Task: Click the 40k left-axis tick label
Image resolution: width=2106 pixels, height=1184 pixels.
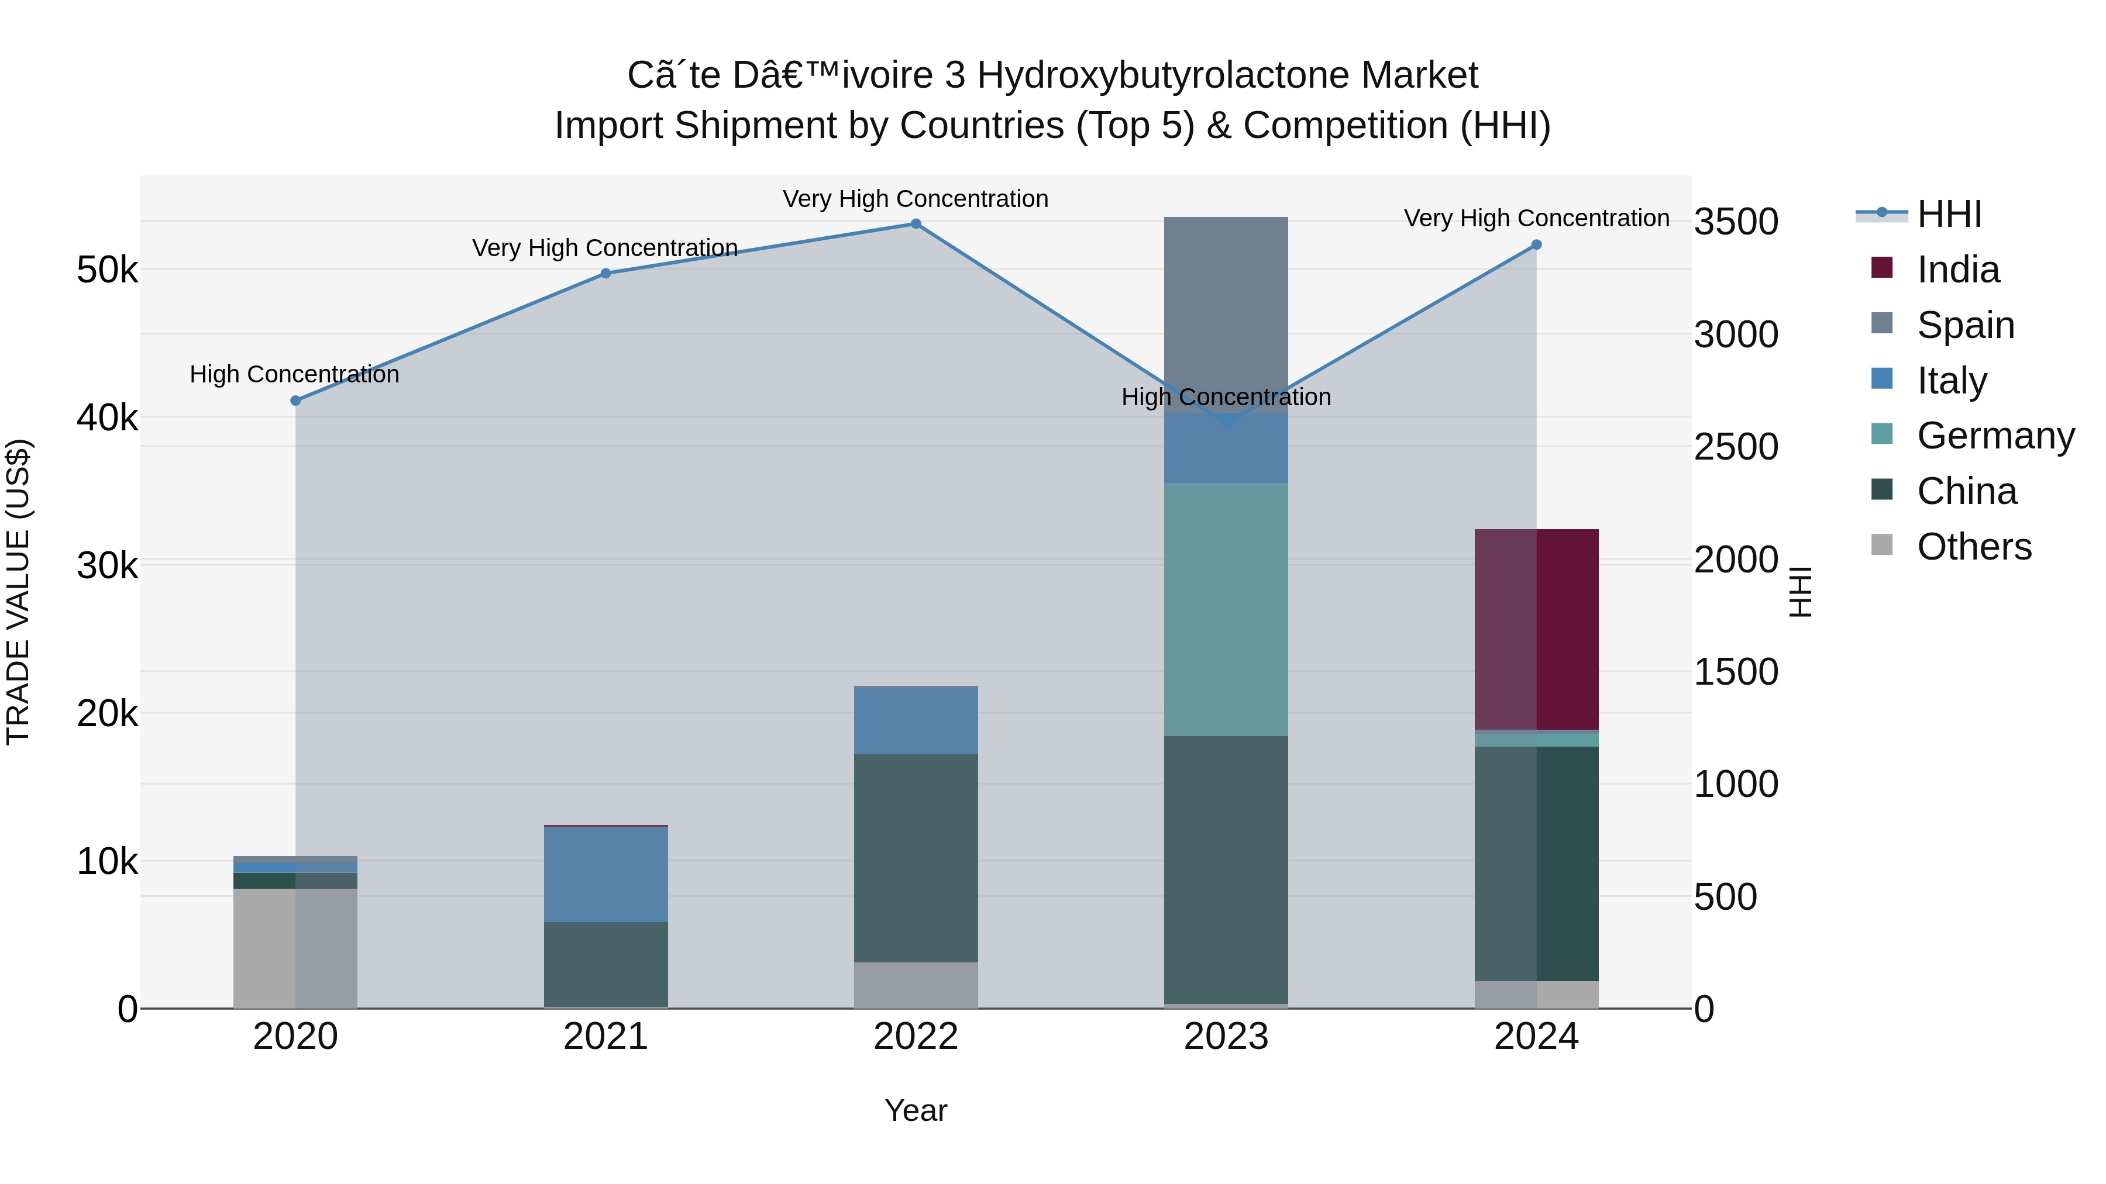Action: 108,417
